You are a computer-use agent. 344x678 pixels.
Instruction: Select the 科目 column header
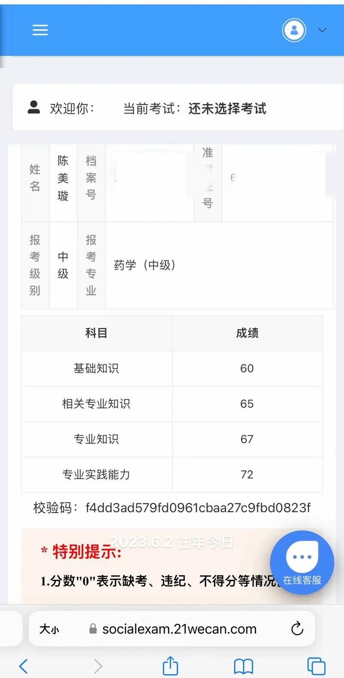coord(96,333)
